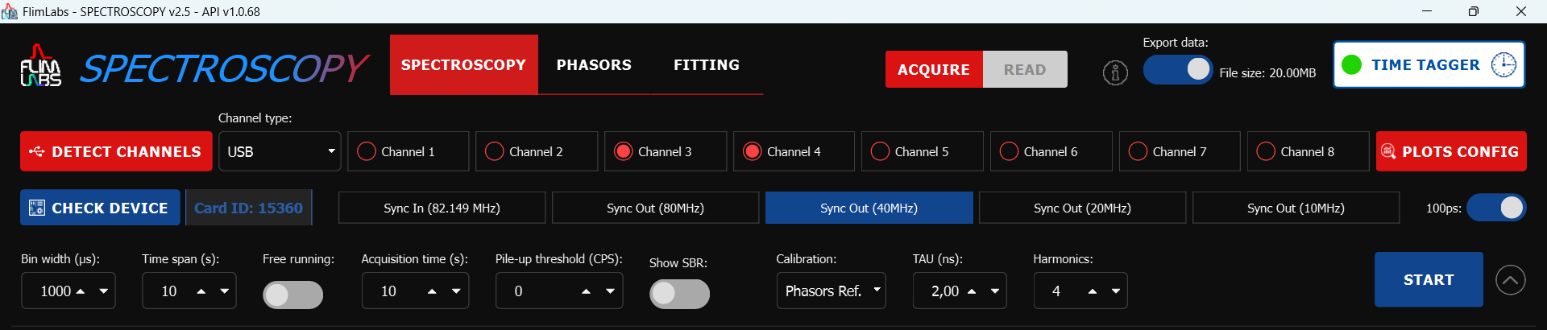
Task: Increase the Bin width value
Action: tap(81, 291)
